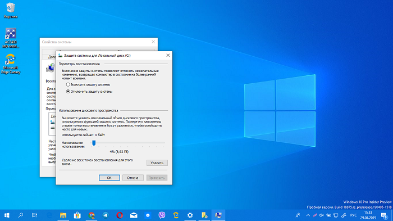Click the muted volume tray icon
The width and height of the screenshot is (393, 221).
322,215
